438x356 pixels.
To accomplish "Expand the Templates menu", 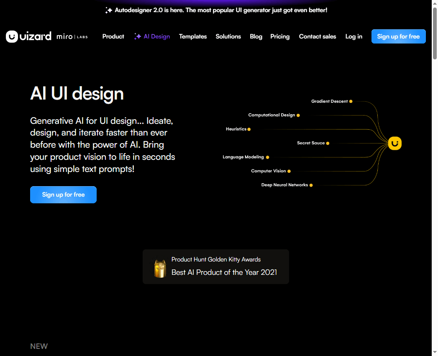I will 193,36.
